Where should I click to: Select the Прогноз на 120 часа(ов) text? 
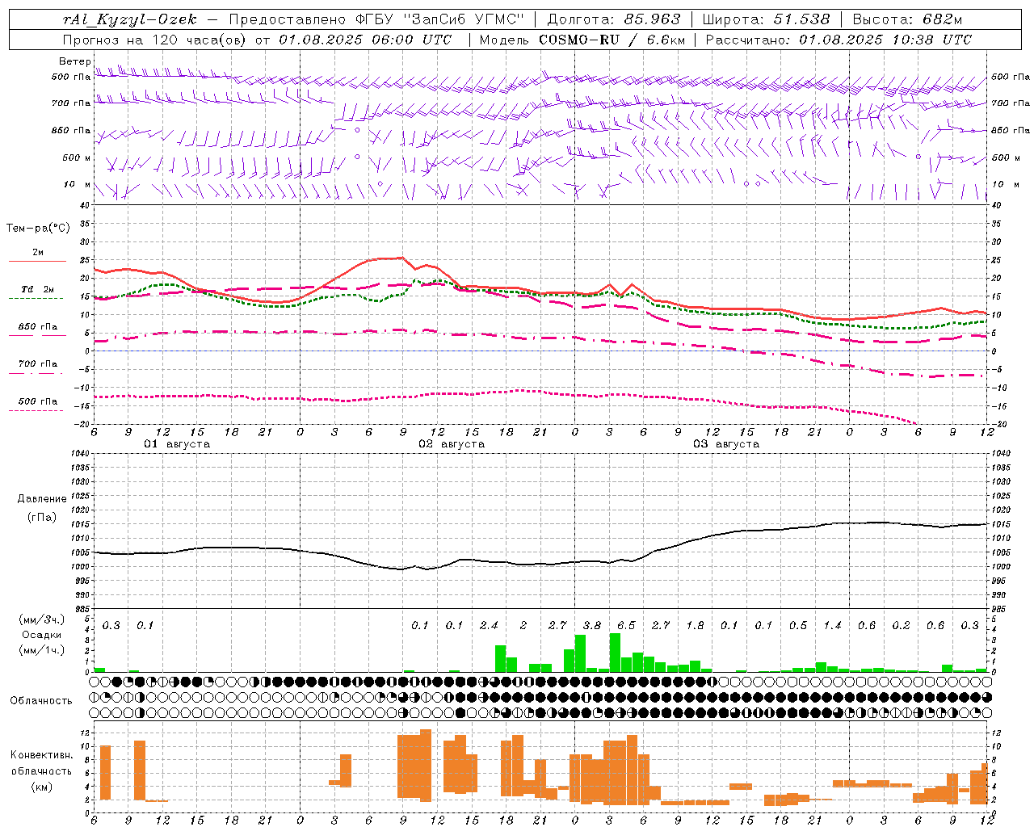coord(155,40)
